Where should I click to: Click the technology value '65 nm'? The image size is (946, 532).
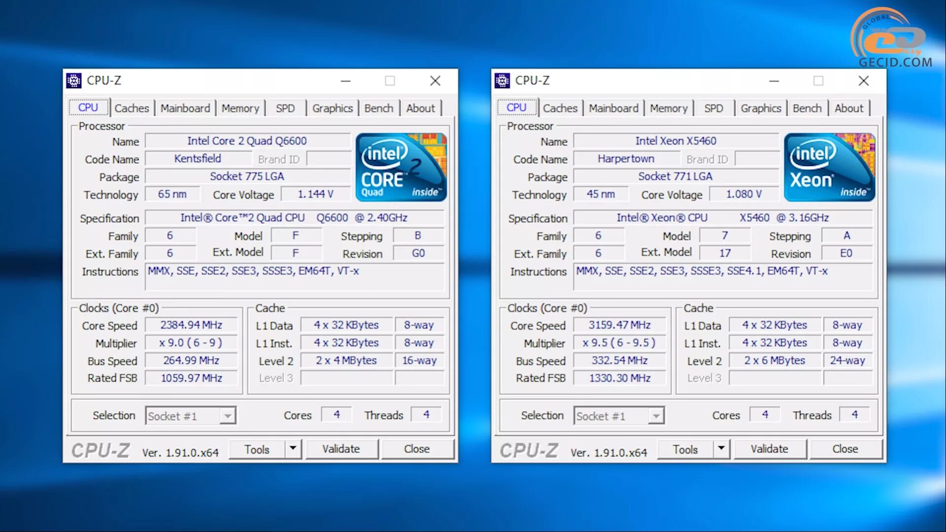pyautogui.click(x=172, y=194)
